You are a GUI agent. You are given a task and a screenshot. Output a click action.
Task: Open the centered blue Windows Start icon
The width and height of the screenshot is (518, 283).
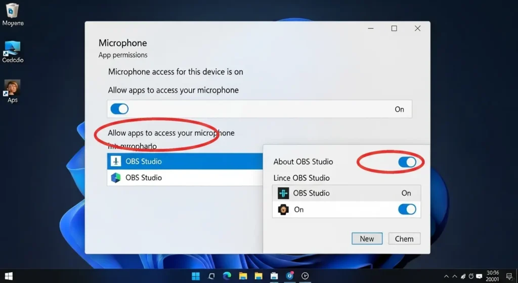click(x=196, y=276)
